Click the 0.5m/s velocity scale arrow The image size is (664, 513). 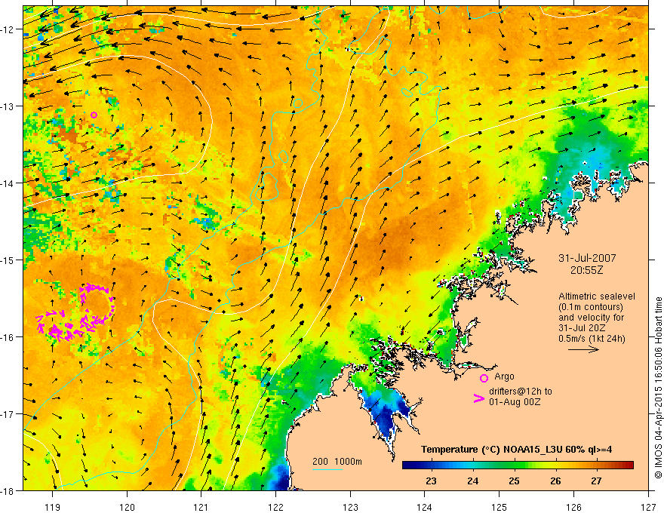(x=583, y=349)
